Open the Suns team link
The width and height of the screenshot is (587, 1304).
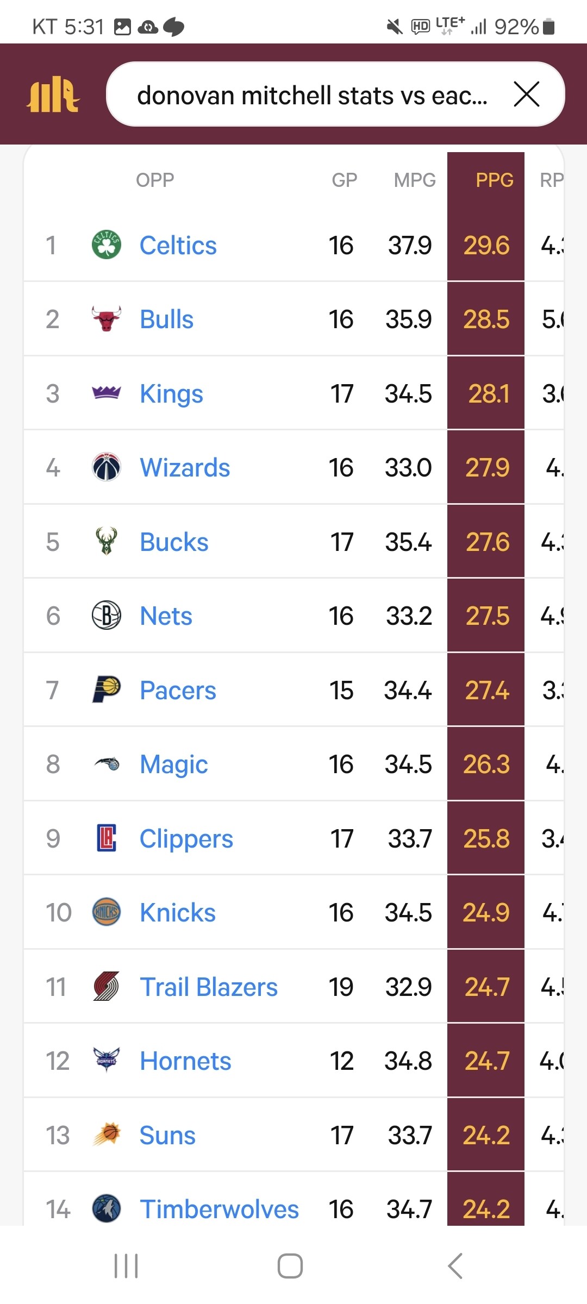(167, 1135)
